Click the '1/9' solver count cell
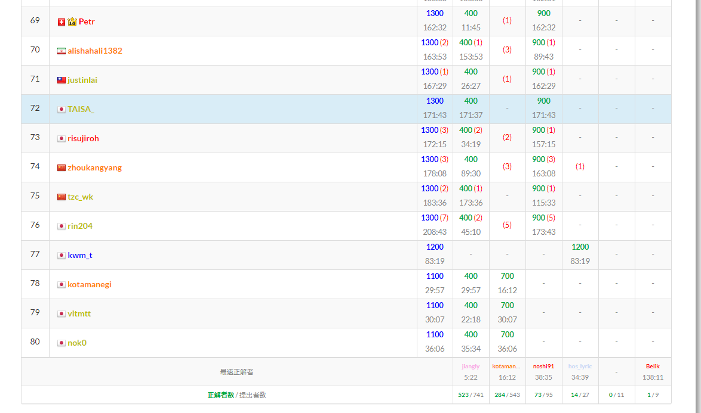 click(653, 395)
